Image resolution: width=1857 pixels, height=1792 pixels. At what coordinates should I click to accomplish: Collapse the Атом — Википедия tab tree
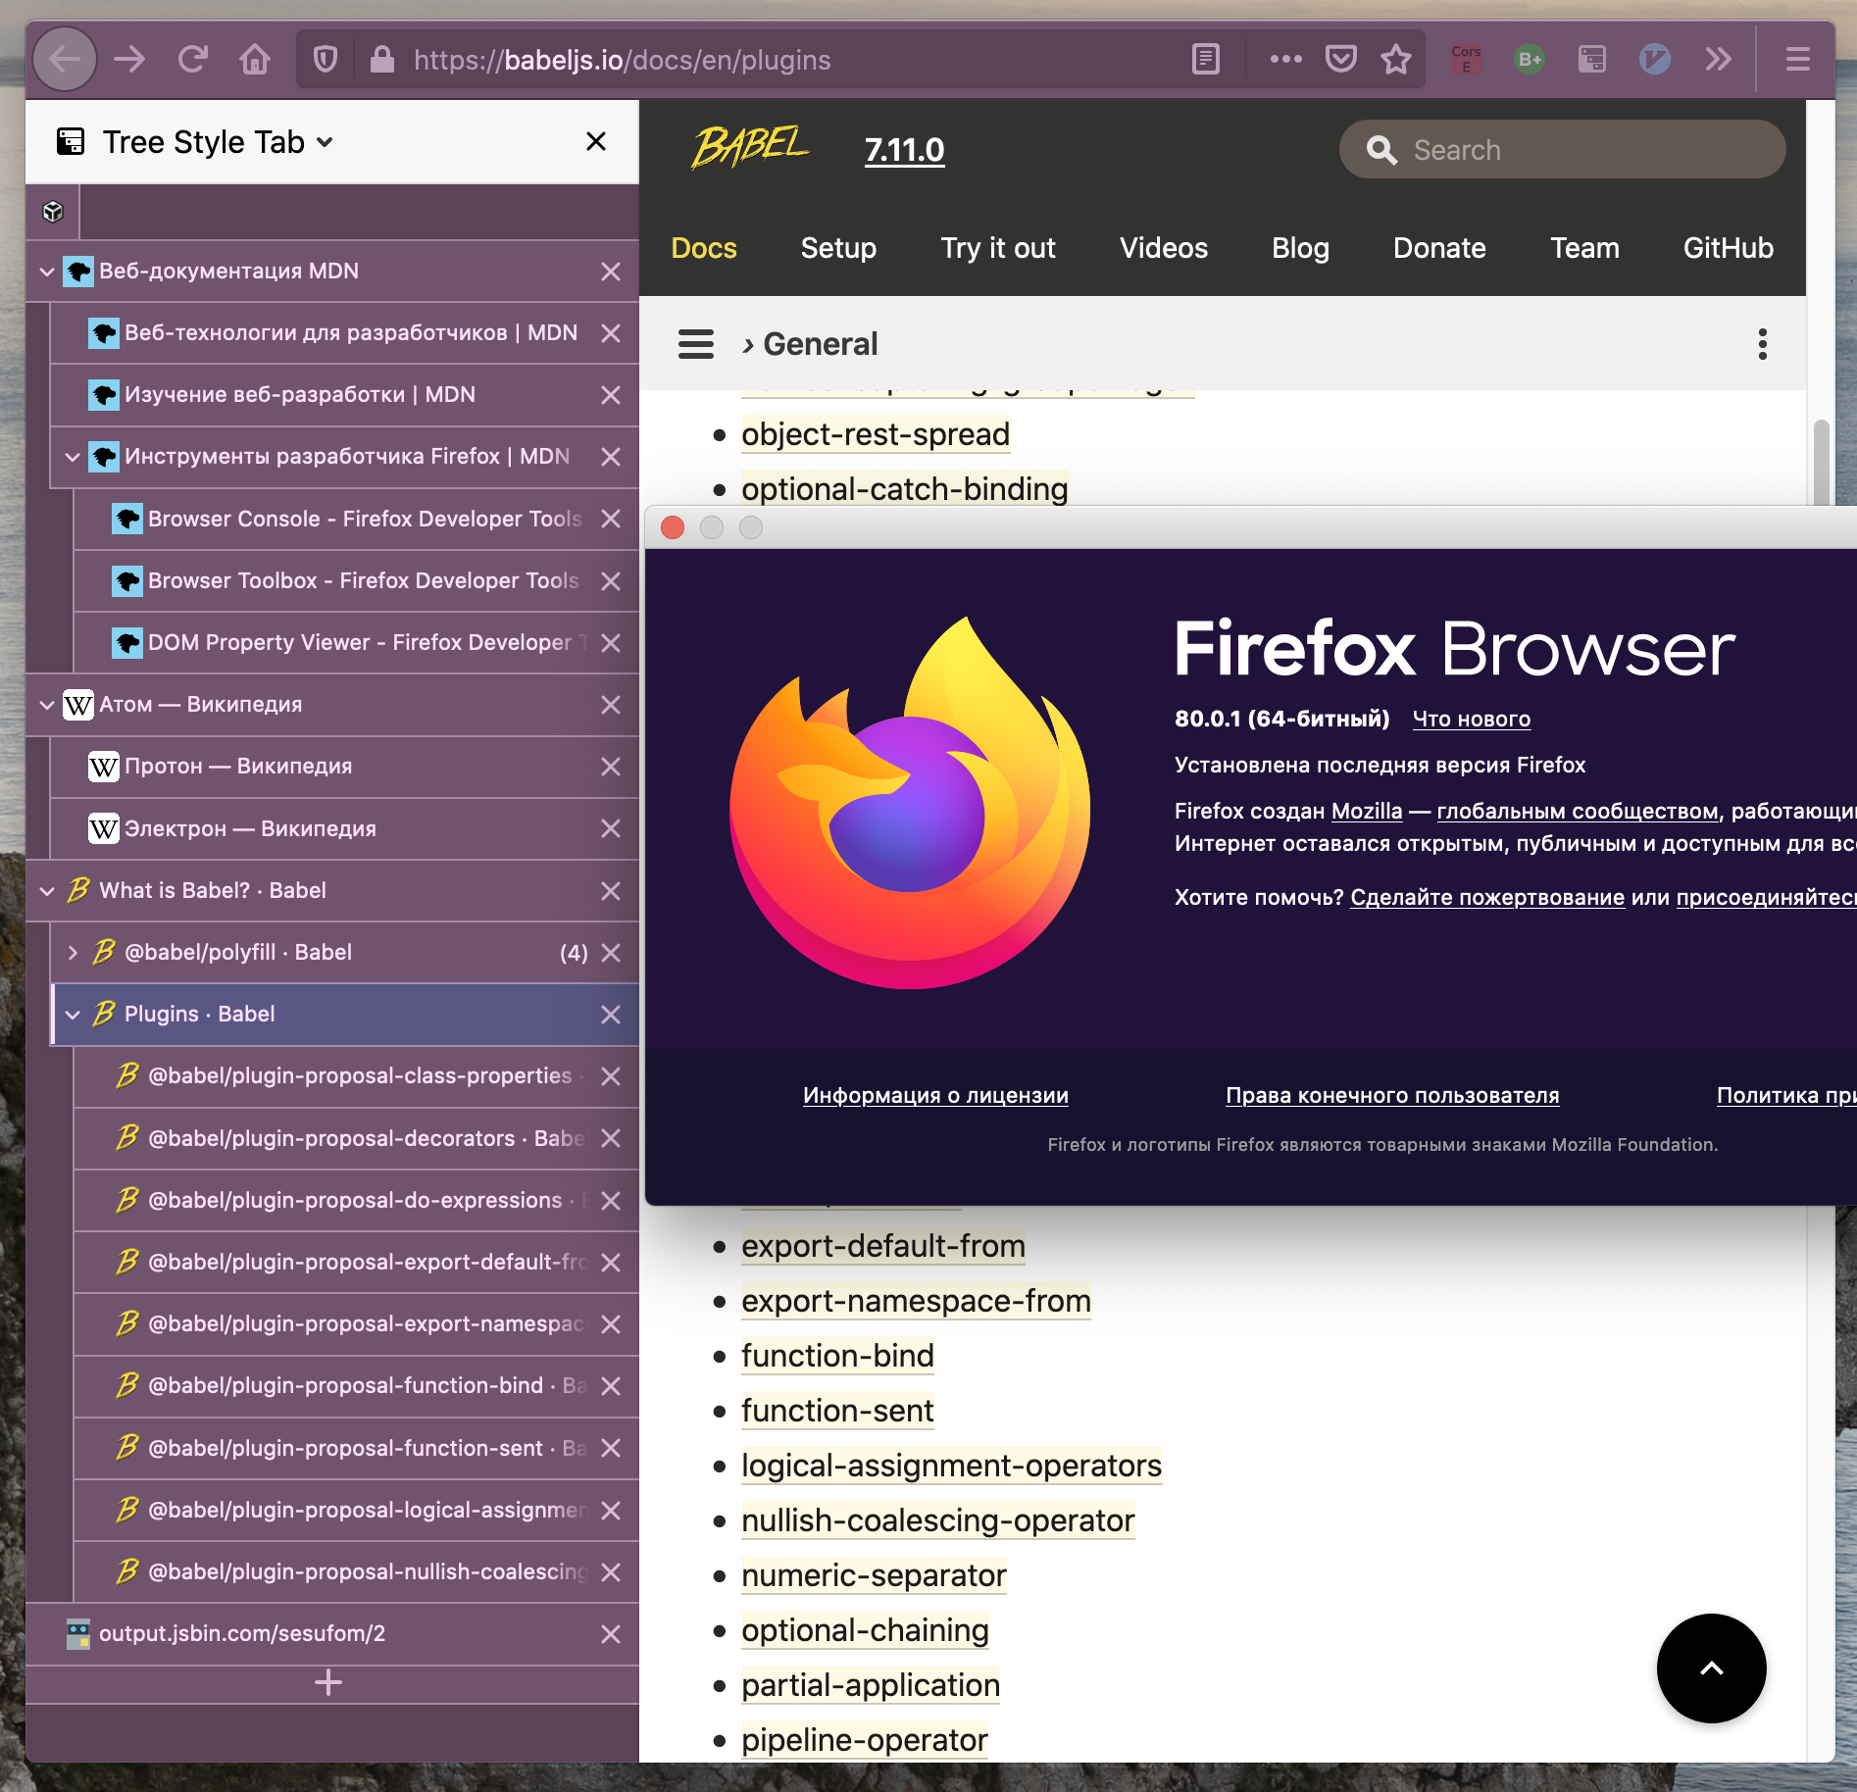[46, 704]
